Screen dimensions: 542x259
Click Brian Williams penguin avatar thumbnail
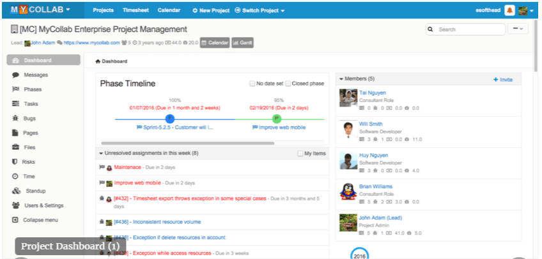(x=348, y=191)
